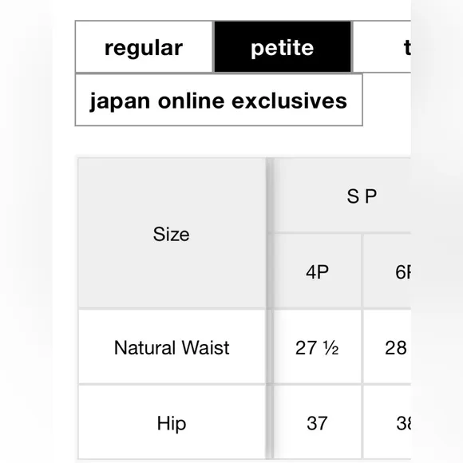Click the Hip row label
The height and width of the screenshot is (463, 463).
click(x=172, y=423)
